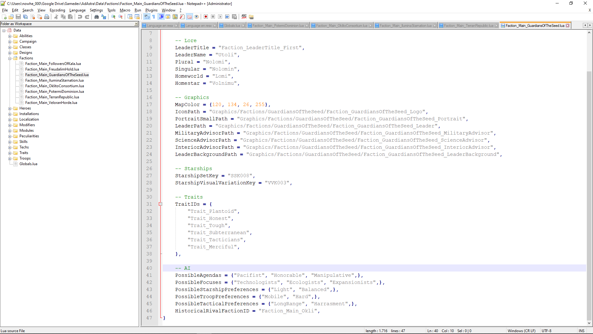Collapse the Factions folder node
Screen dimensions: 593x334
click(10, 58)
